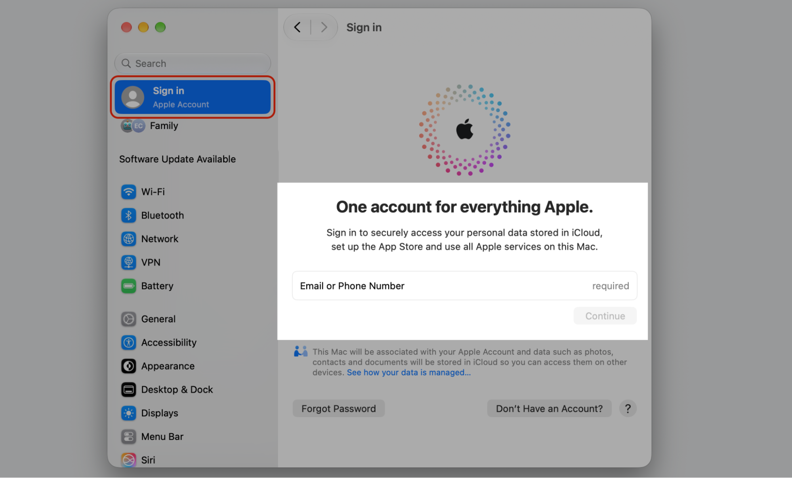792x478 pixels.
Task: Minimize the window with yellow button
Action: click(143, 27)
